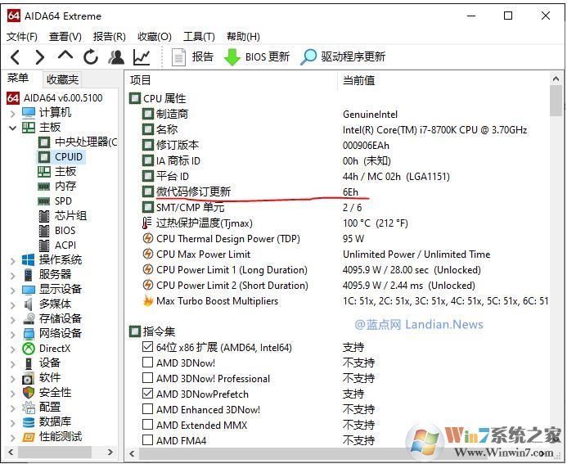Expand the 计算机 tree node

pyautogui.click(x=13, y=114)
